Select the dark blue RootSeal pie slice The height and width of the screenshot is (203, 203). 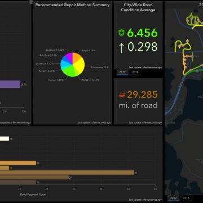pyautogui.click(x=66, y=59)
